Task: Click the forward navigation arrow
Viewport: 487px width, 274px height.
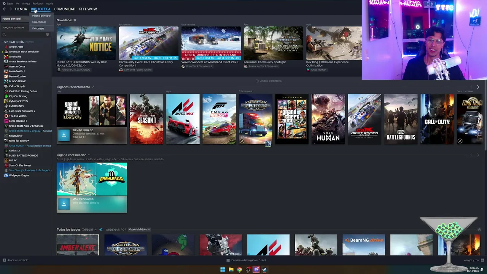Action: [10, 9]
